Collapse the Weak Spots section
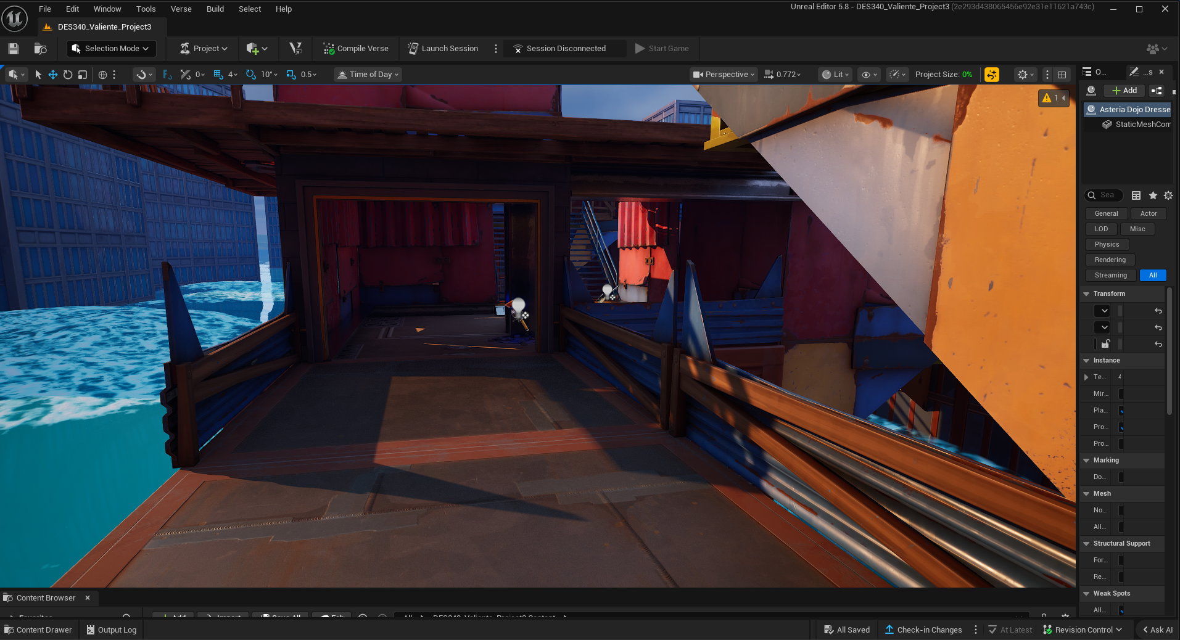 click(x=1086, y=594)
